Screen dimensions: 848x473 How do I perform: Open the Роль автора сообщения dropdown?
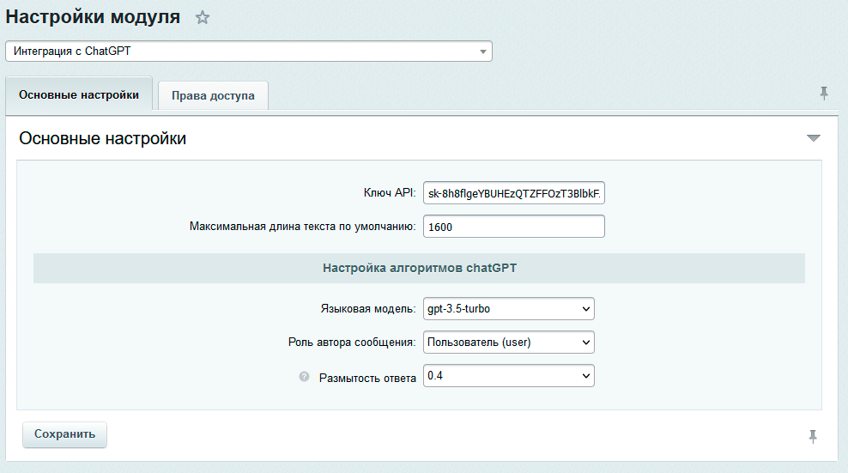coord(508,342)
